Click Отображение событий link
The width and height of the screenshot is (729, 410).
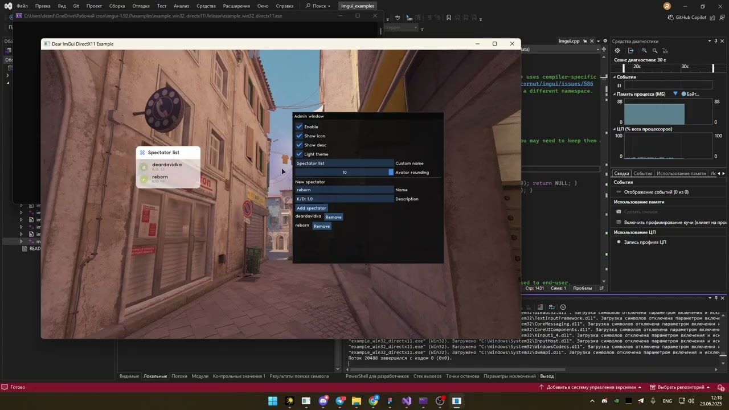(656, 192)
